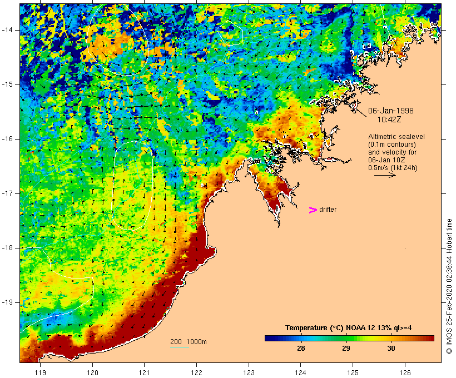Viewport: 456px width, 378px height.
Task: Click the '126' longitude axis label
Action: (405, 372)
